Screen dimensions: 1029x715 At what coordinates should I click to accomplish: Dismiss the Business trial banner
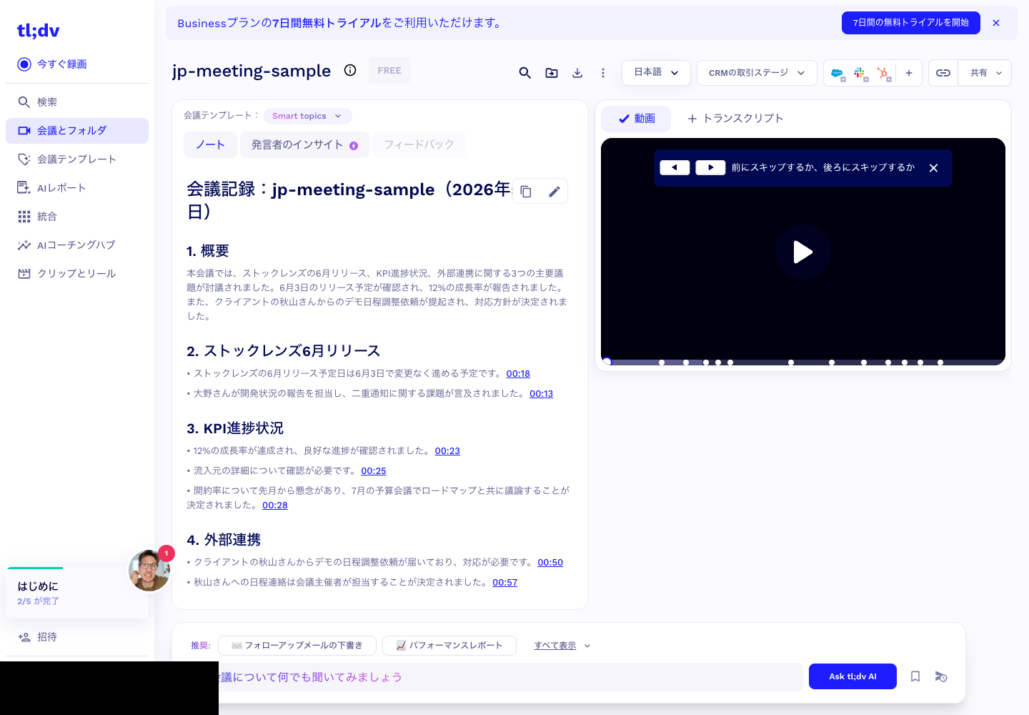[996, 23]
